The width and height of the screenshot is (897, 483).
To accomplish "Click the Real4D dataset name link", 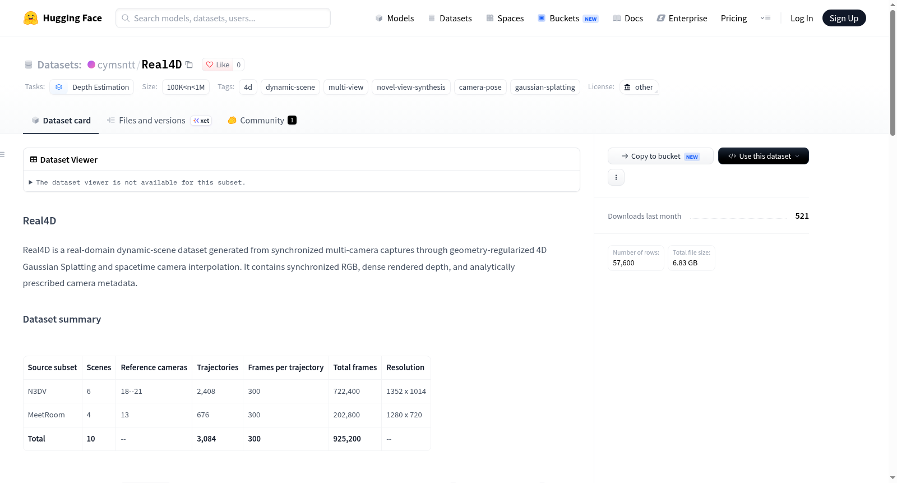I will [x=161, y=65].
